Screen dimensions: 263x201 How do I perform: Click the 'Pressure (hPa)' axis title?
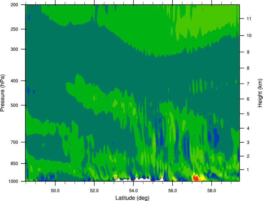click(2, 93)
